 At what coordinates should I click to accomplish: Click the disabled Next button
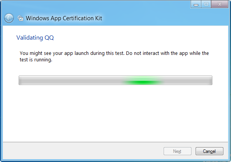[177, 151]
